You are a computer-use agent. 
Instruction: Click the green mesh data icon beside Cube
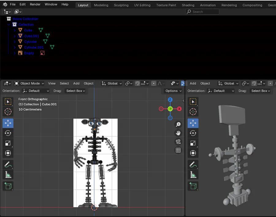(x=41, y=30)
